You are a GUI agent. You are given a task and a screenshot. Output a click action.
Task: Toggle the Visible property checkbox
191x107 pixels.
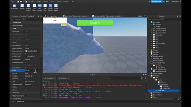click(x=26, y=87)
